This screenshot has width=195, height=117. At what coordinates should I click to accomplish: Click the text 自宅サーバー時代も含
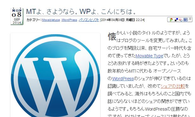[170, 48]
